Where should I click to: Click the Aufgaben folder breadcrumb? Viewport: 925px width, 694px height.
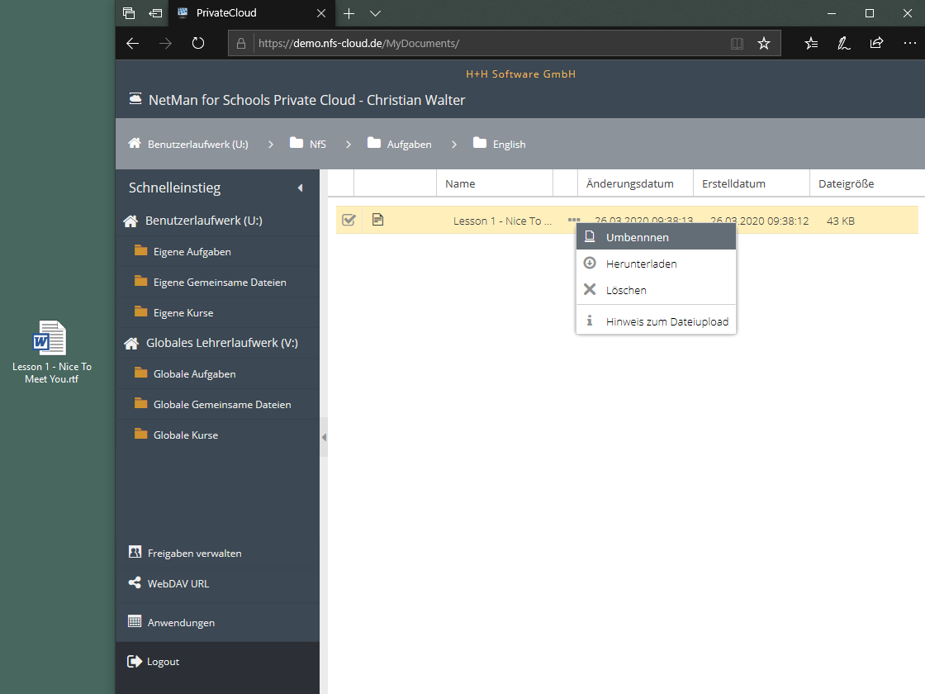(400, 144)
